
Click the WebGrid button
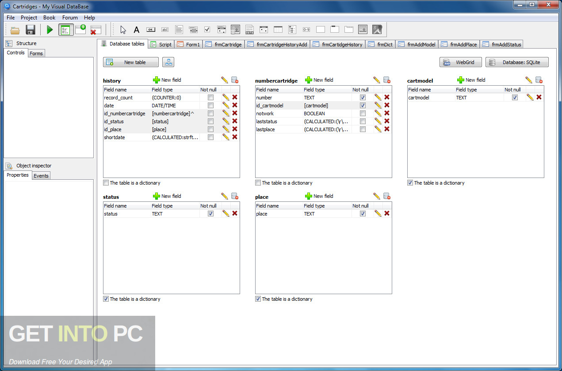click(460, 62)
